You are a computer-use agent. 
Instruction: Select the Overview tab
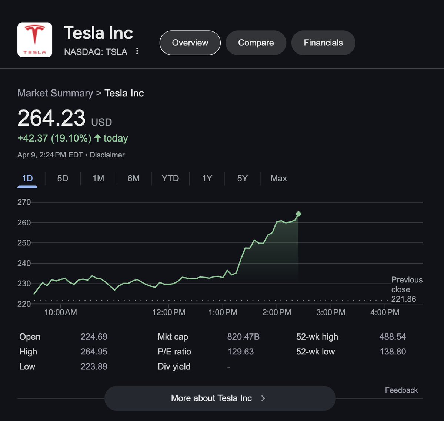click(x=190, y=43)
